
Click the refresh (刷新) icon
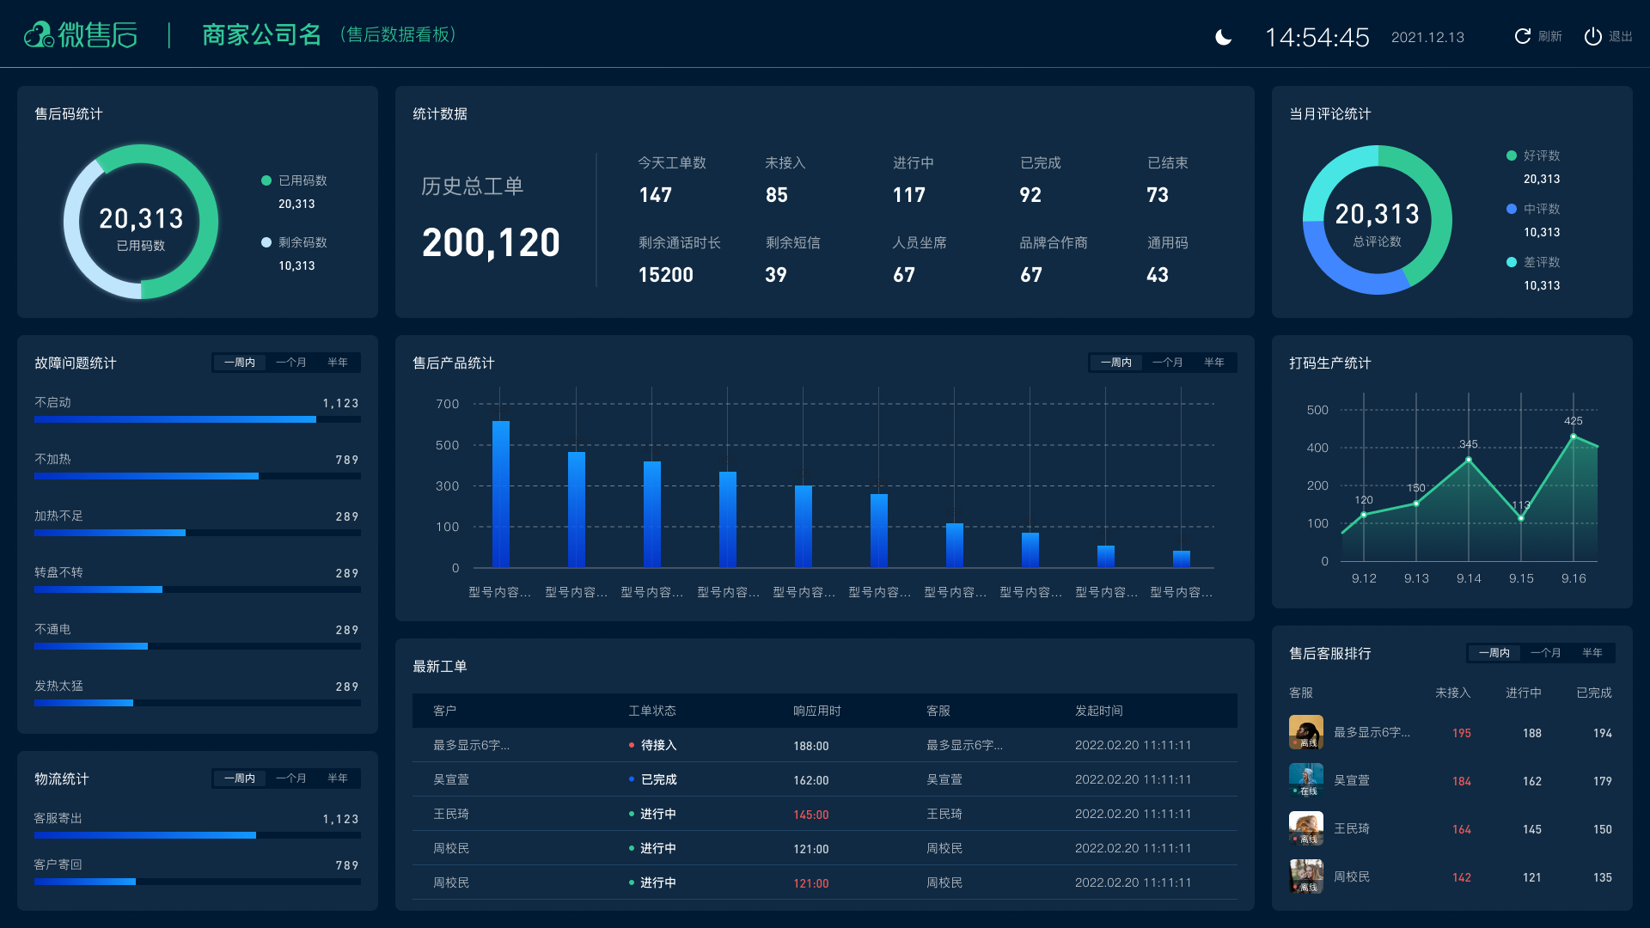[1522, 36]
